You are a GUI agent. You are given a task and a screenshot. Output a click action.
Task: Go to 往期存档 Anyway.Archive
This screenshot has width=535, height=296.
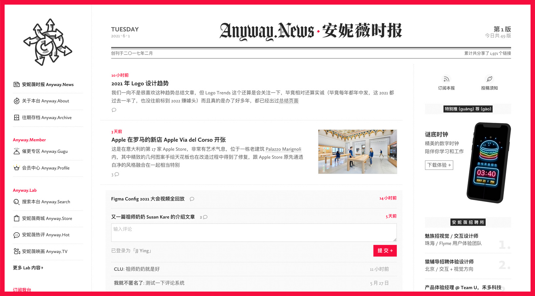pyautogui.click(x=47, y=118)
